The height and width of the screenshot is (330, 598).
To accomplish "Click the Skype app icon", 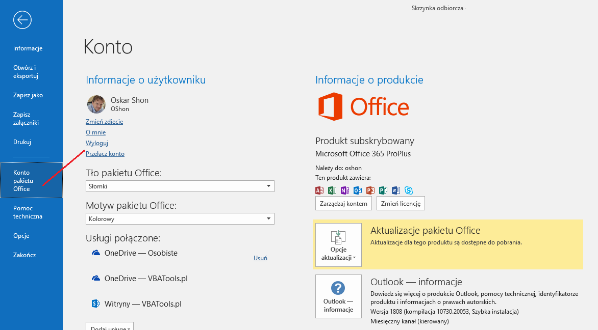I will pos(409,190).
